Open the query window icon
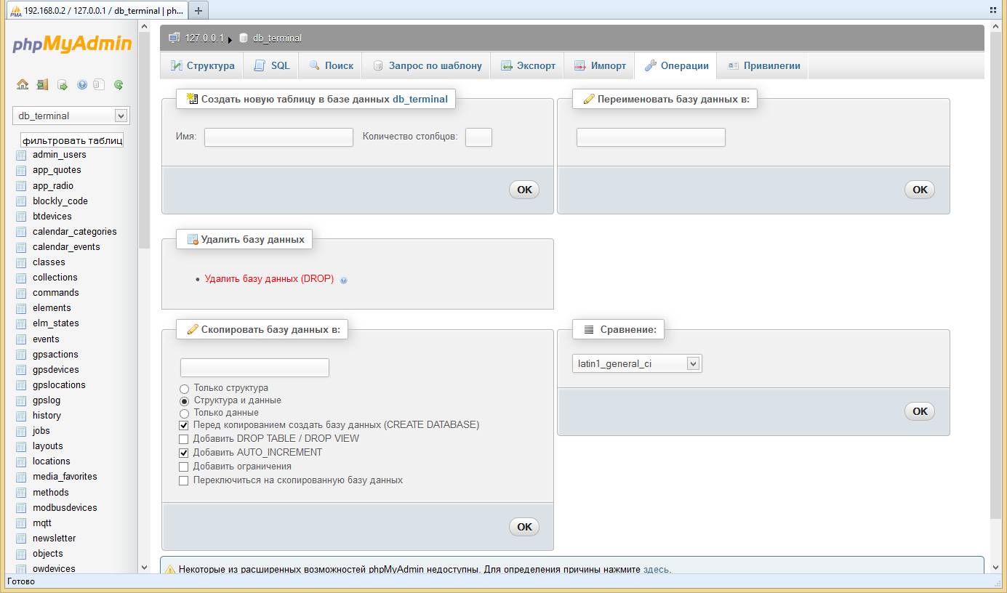 63,84
